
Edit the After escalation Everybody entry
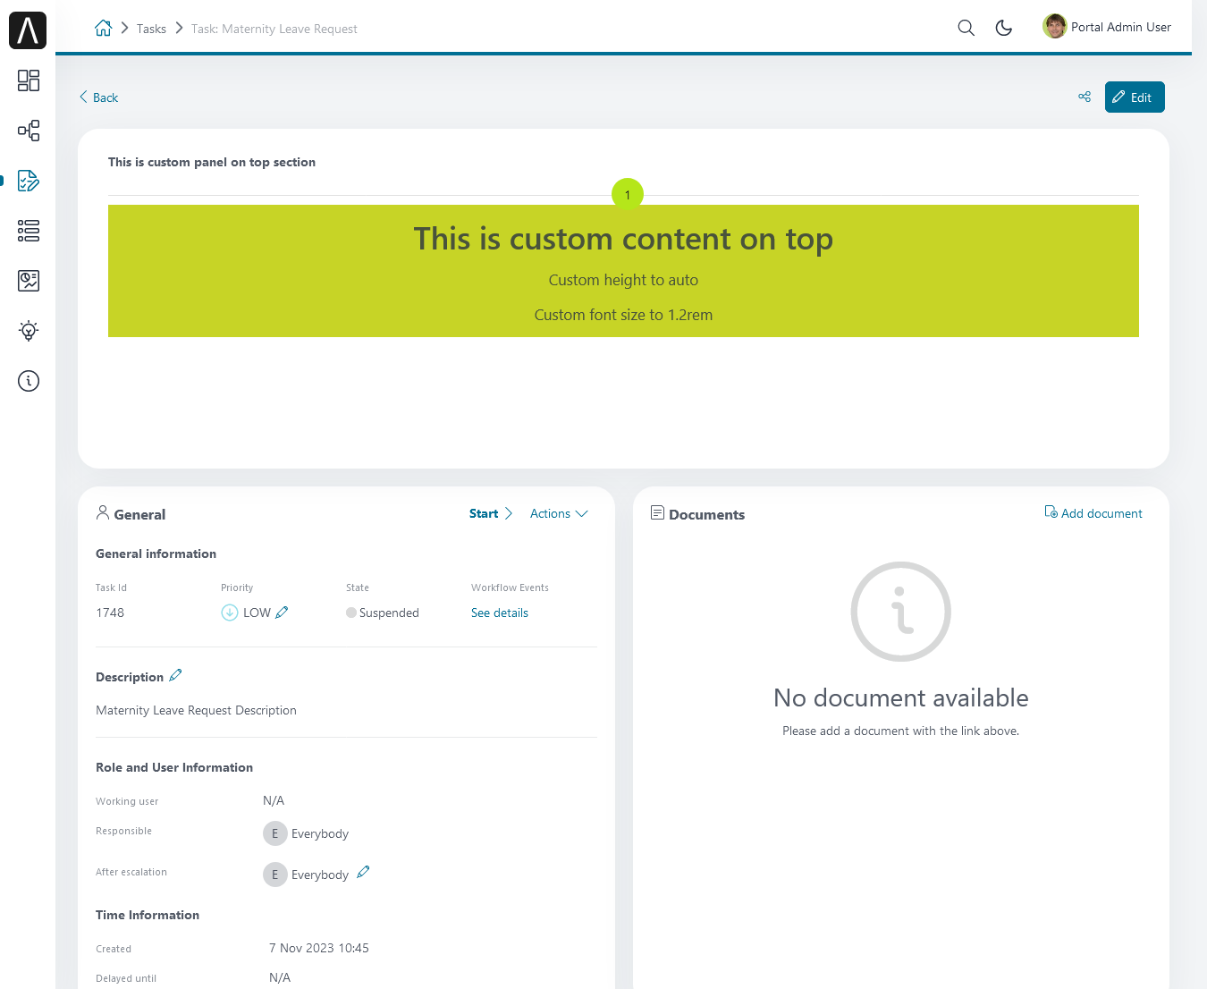coord(363,873)
